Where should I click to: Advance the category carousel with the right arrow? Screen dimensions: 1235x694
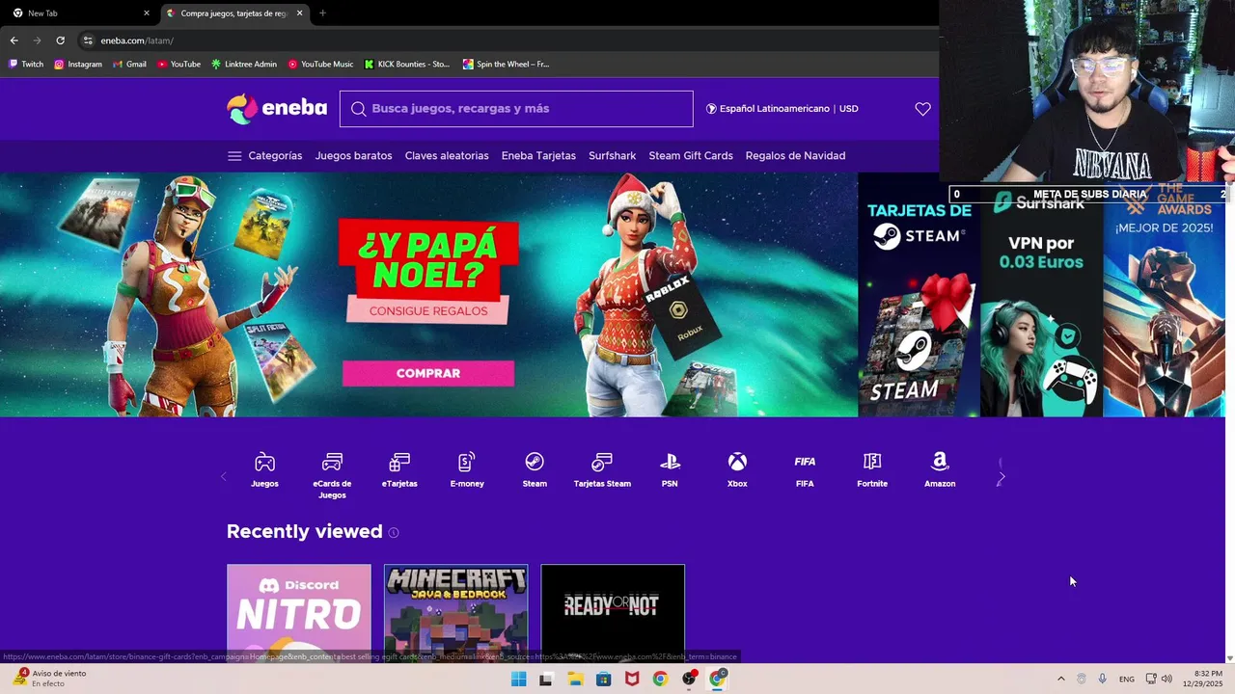[x=1001, y=476]
